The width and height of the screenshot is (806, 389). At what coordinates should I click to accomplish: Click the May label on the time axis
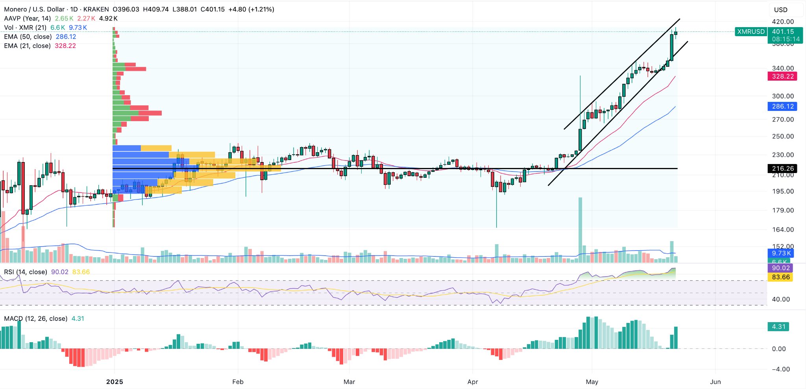(592, 382)
